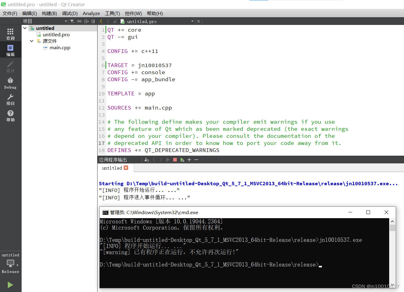Close the untitled.pro document
The width and height of the screenshot is (404, 292).
coord(198,21)
